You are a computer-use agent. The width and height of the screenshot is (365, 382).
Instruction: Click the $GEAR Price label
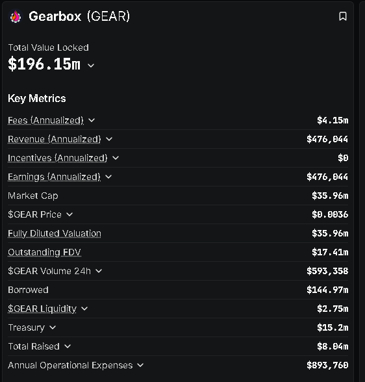point(34,214)
